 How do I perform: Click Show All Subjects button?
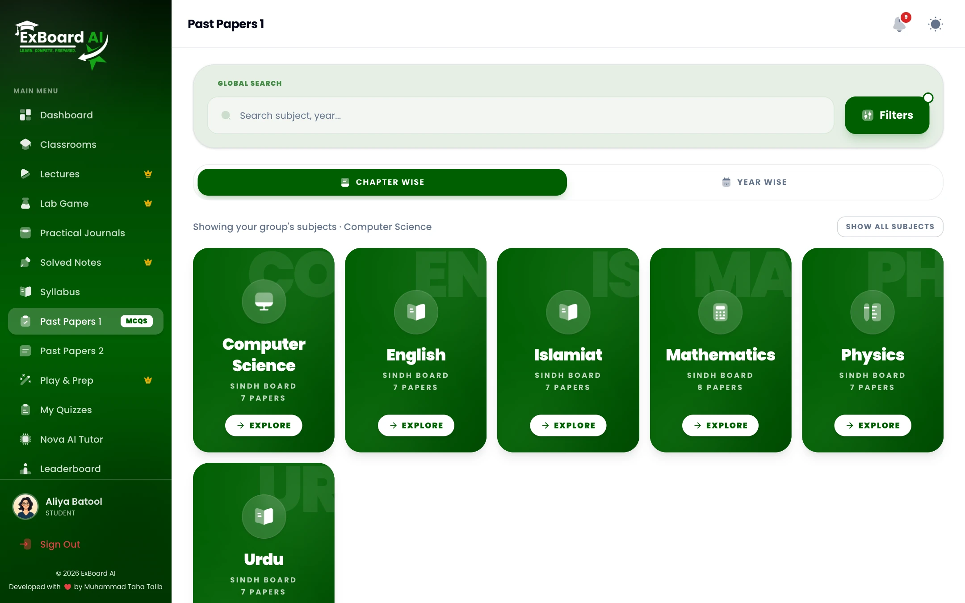tap(890, 227)
